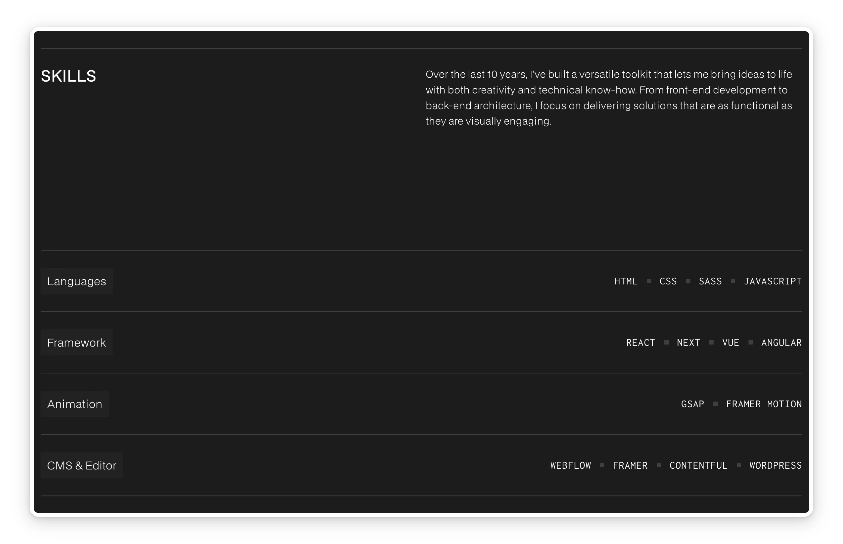Select the NEXT framework tag
The image size is (843, 544).
(x=688, y=343)
